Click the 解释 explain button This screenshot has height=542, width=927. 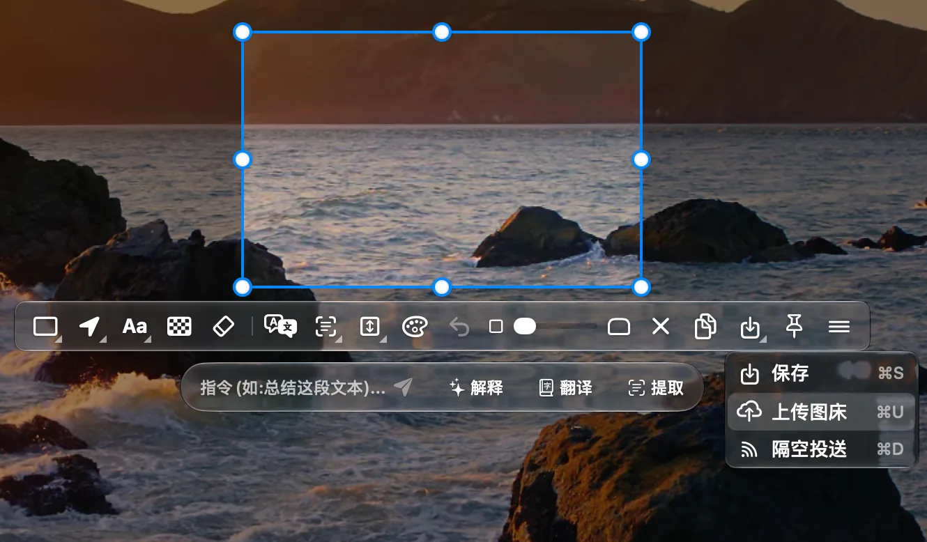point(476,387)
